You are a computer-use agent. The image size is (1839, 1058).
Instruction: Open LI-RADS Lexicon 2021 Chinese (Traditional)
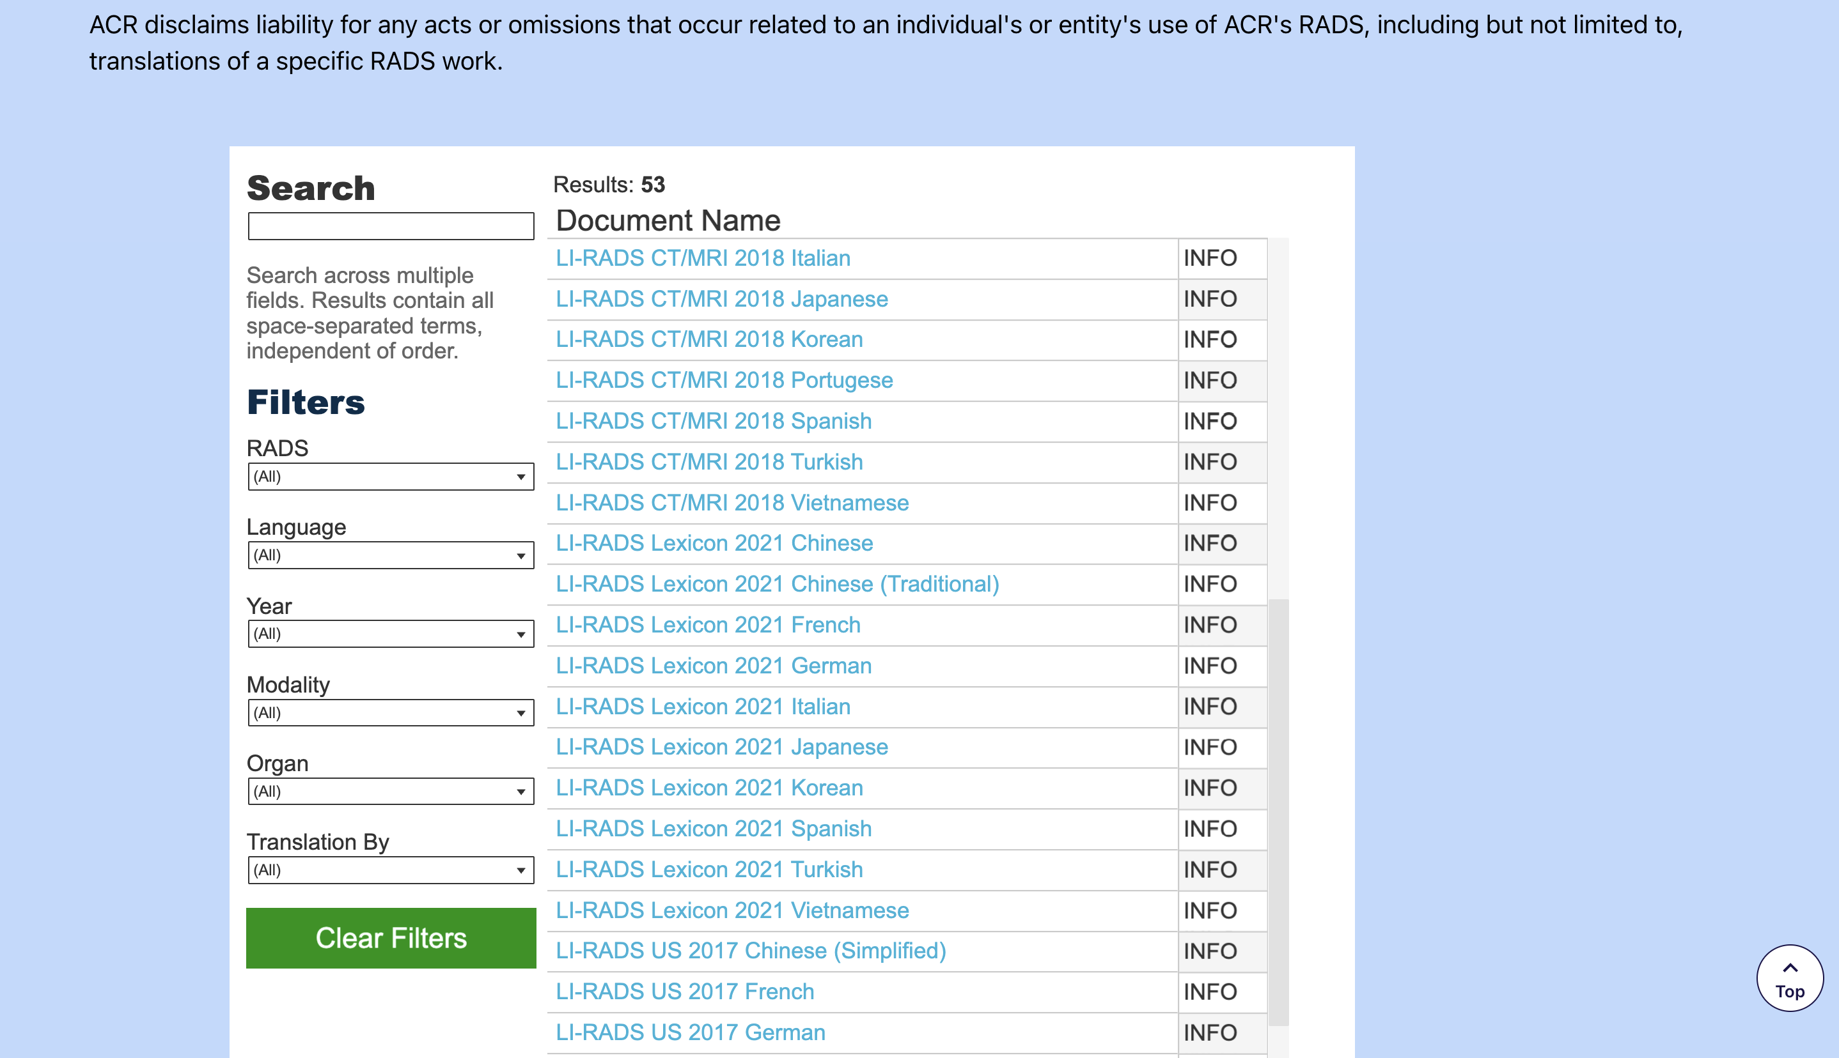(777, 584)
